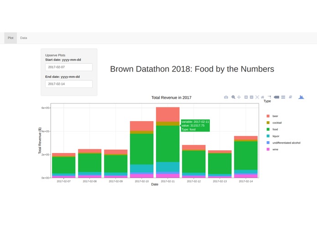The image size is (317, 225).
Task: Click the 2017-02-10 food bar segment
Action: [x=142, y=149]
